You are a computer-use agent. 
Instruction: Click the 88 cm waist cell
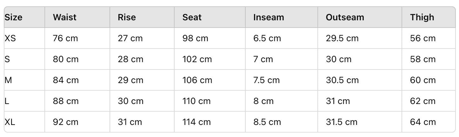65,101
